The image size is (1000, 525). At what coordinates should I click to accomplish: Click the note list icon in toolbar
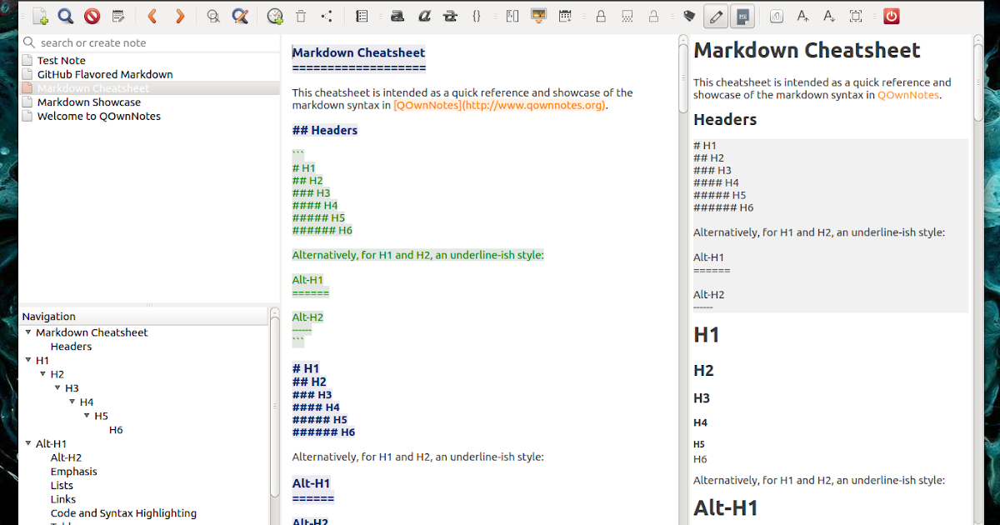[361, 16]
